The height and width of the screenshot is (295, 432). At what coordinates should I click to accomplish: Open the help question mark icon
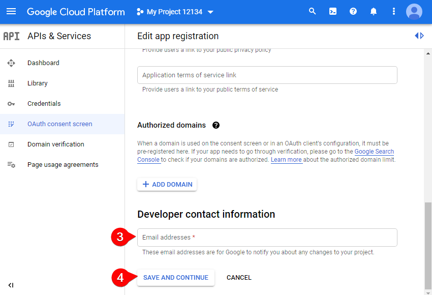tap(353, 11)
